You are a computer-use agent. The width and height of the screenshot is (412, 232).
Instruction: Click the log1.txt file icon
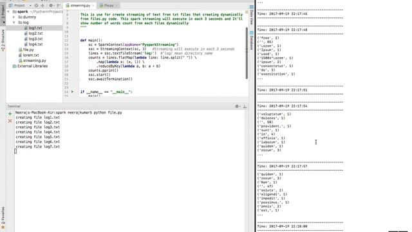pyautogui.click(x=26, y=28)
